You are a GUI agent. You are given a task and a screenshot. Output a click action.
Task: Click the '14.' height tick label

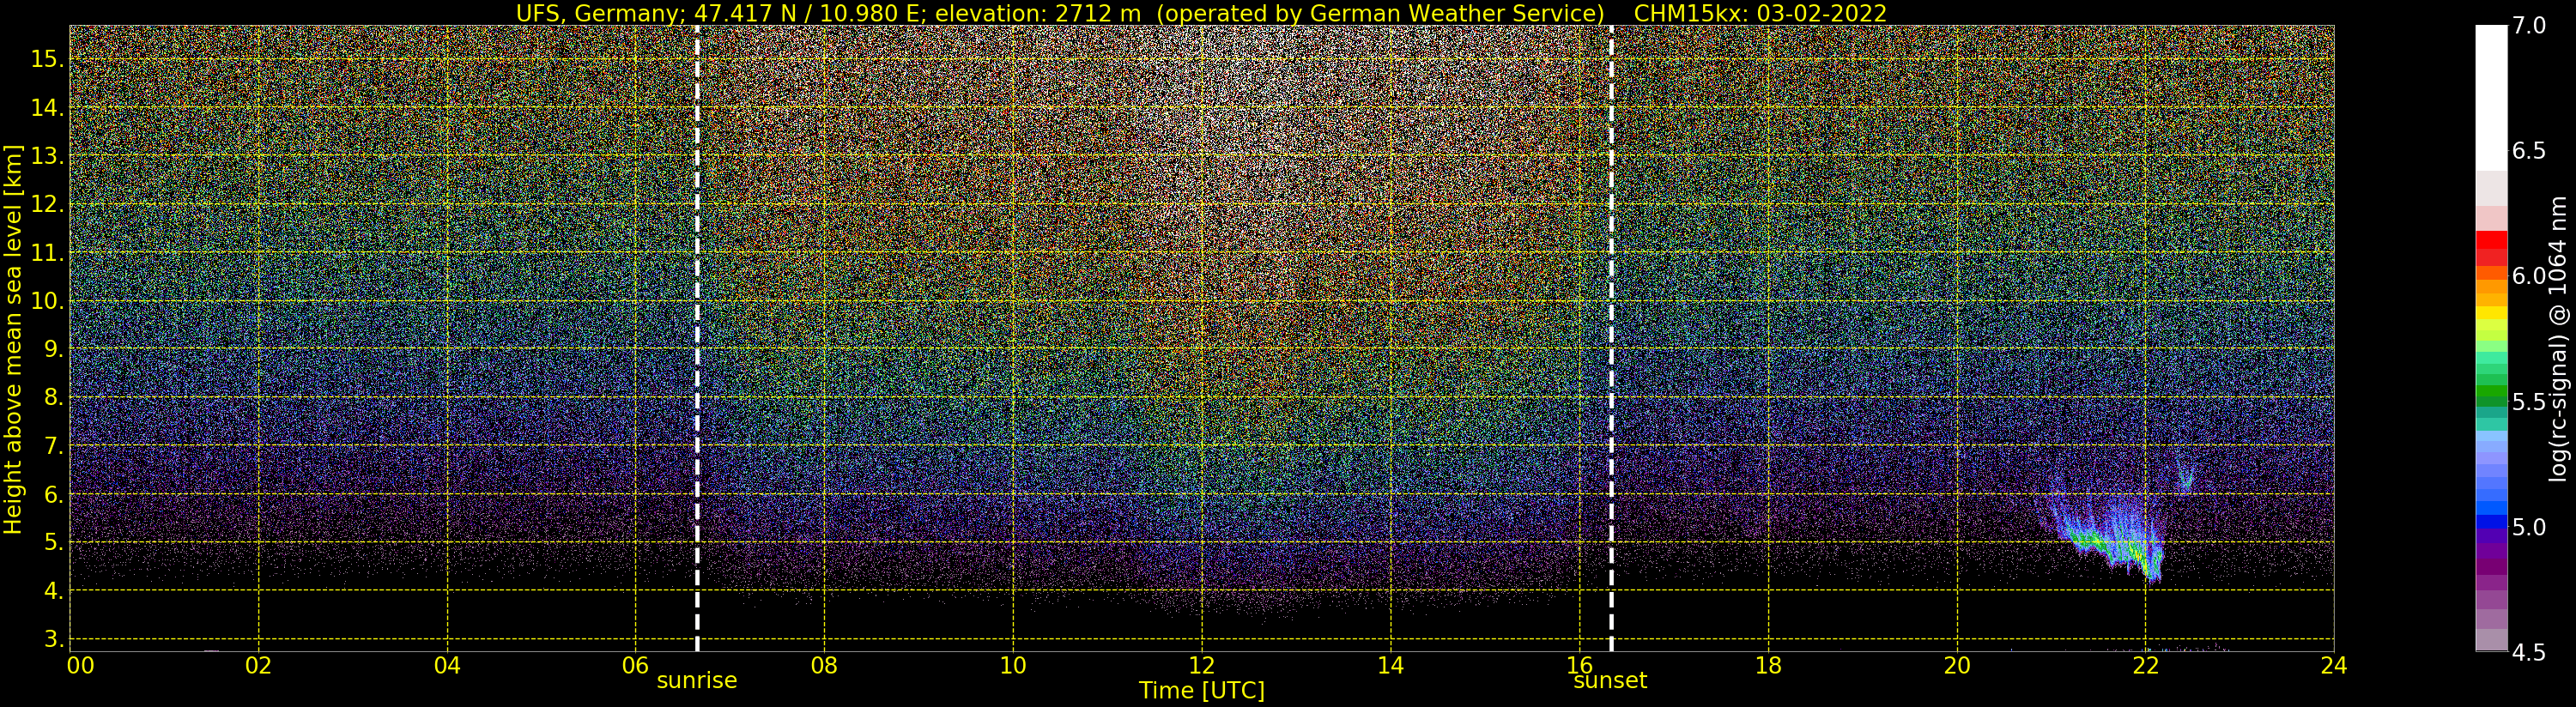pyautogui.click(x=47, y=108)
